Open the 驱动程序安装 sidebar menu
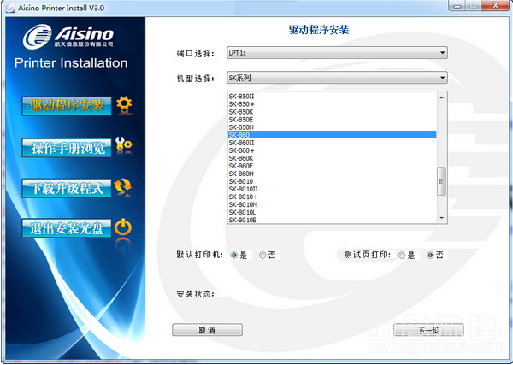 pyautogui.click(x=67, y=106)
